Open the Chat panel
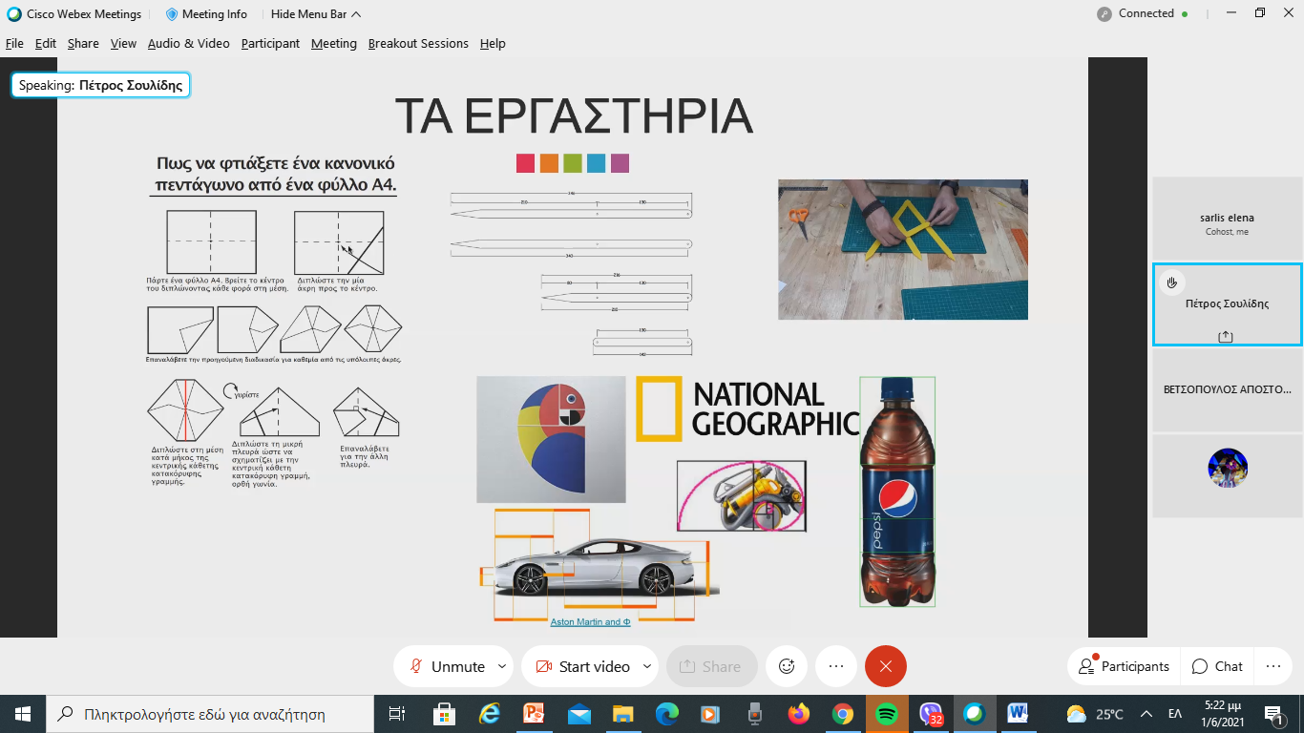The width and height of the screenshot is (1304, 733). 1217,666
